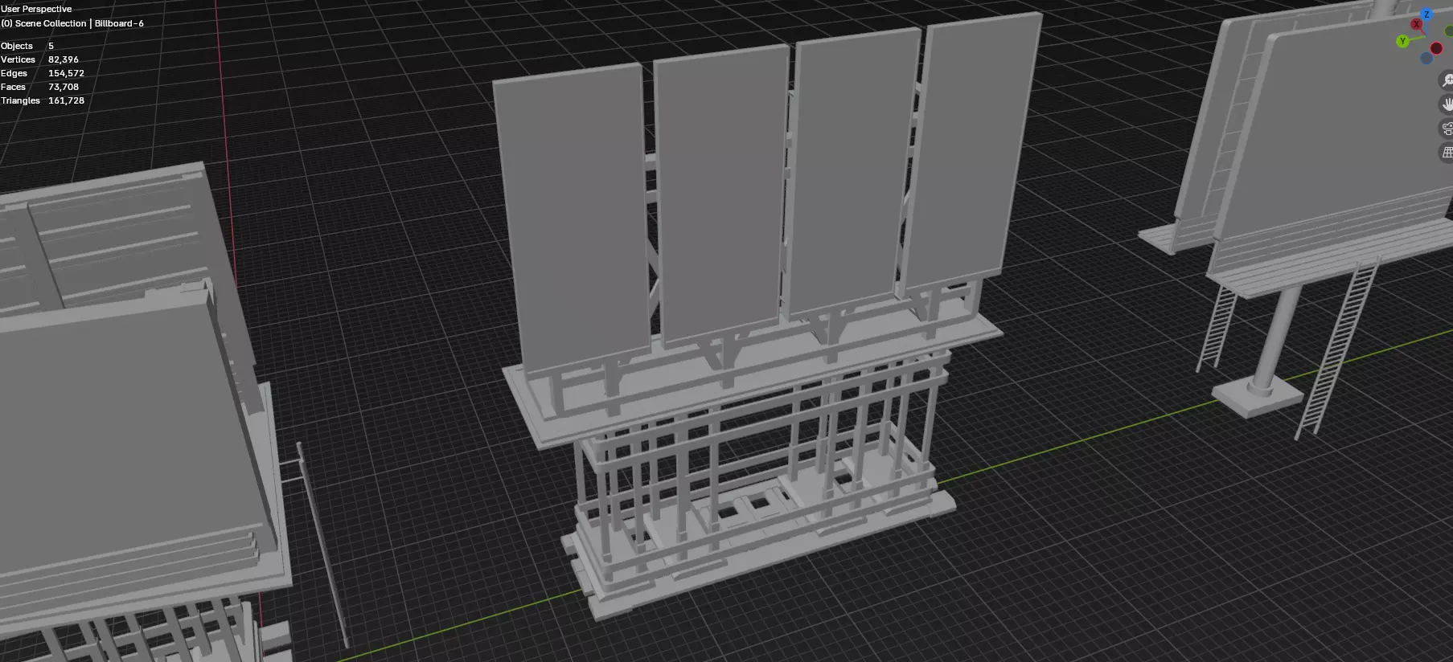Click the dark blue negative Z axis circle
Screen dimensions: 1453x662
(x=1426, y=58)
